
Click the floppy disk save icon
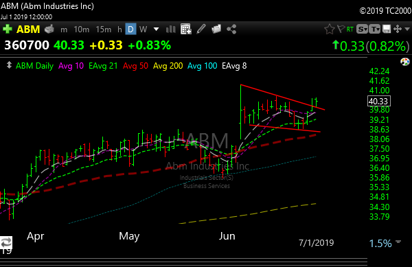coord(387,29)
